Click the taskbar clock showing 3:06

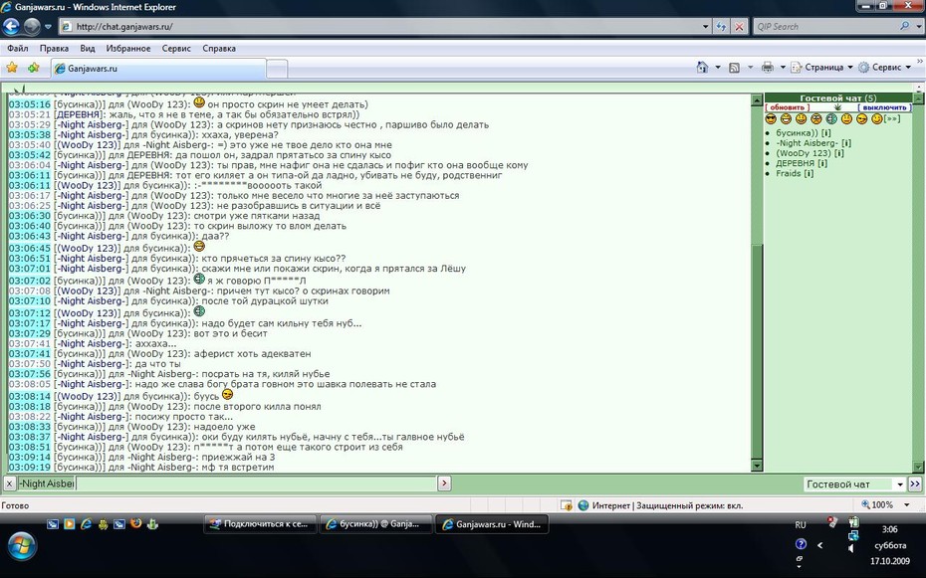click(x=889, y=529)
